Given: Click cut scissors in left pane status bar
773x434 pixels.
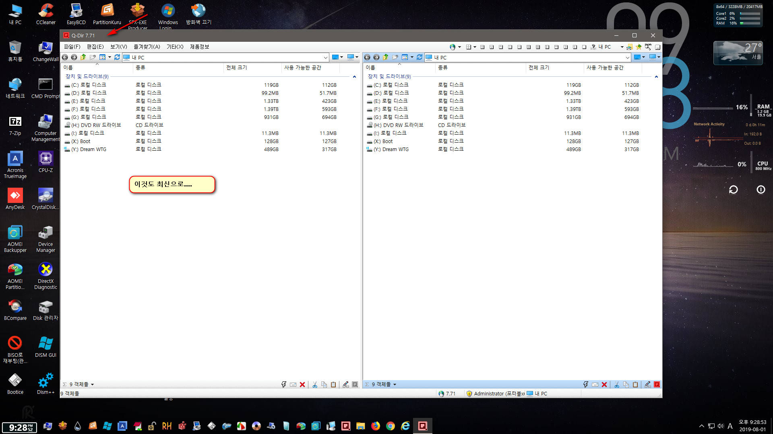Looking at the screenshot, I should [x=315, y=385].
